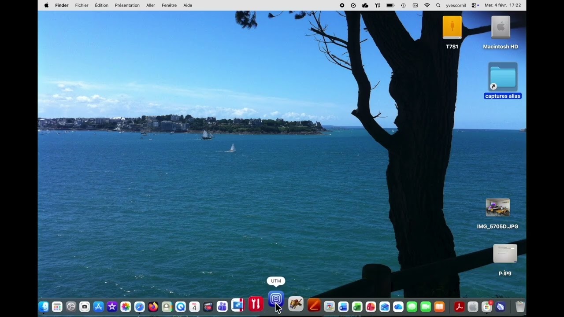Open OneDrive in the Dock
The height and width of the screenshot is (317, 564).
coord(398,307)
